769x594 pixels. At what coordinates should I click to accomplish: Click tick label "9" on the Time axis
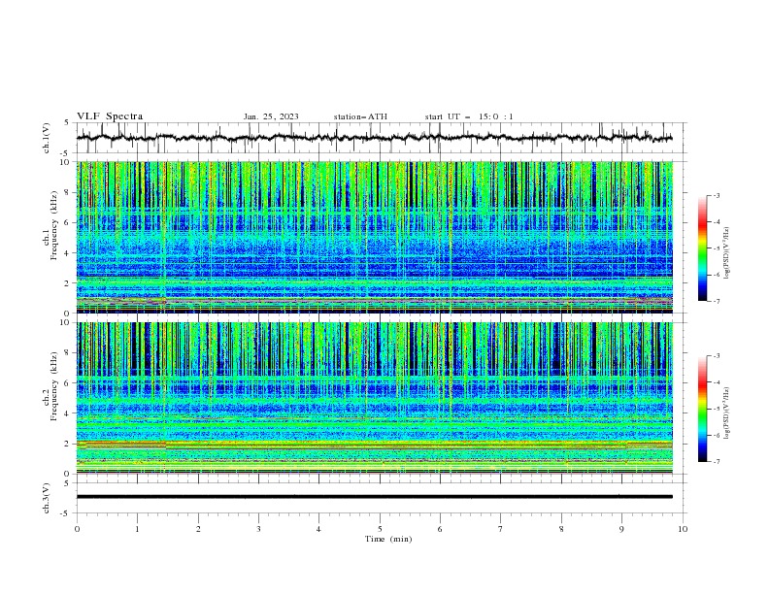(x=621, y=529)
